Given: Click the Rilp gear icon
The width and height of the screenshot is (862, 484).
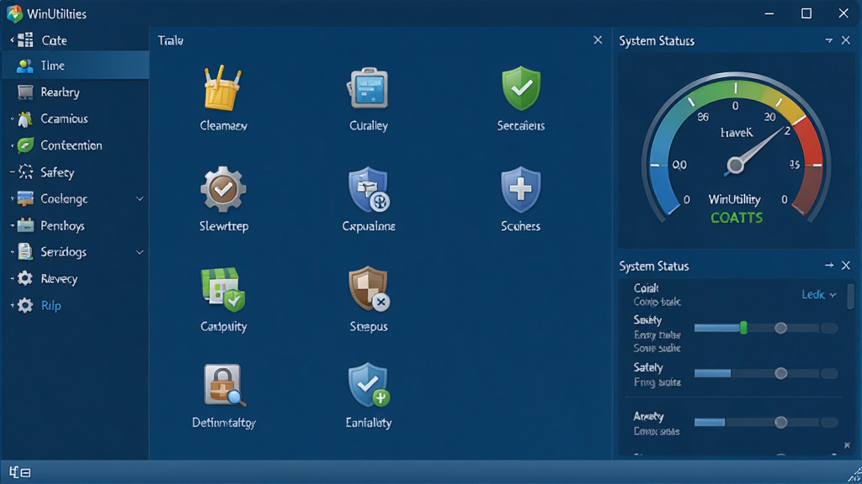Looking at the screenshot, I should (24, 305).
